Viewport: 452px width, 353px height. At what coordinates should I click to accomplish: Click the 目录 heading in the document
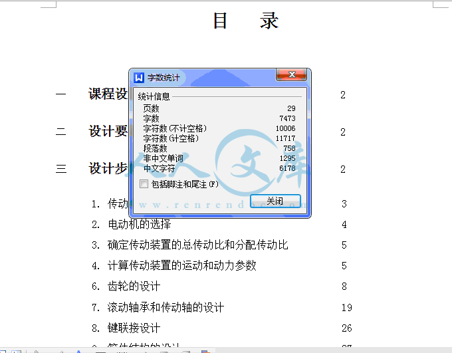coord(246,21)
